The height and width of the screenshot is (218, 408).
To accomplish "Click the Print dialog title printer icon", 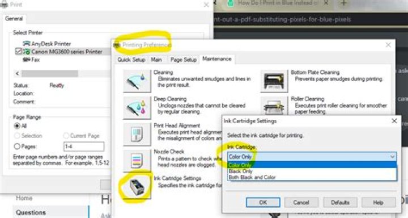I will (3, 4).
